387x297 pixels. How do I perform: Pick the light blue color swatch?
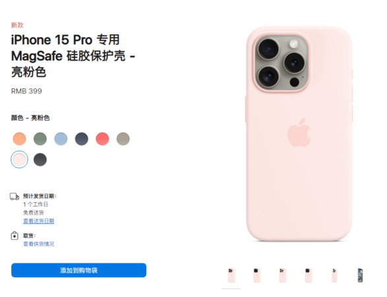(61, 139)
